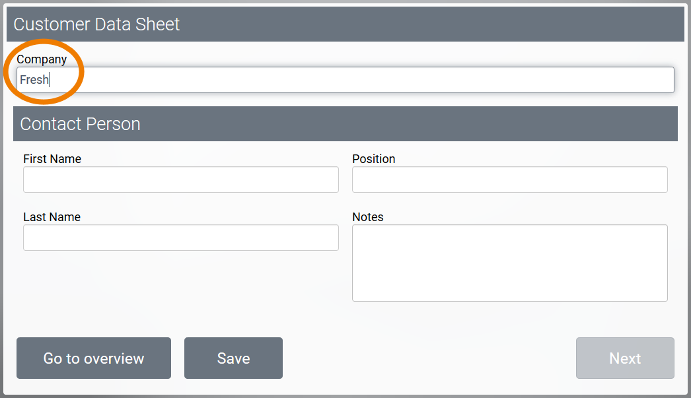Click the word 'Fresh' in Company field

click(x=34, y=80)
